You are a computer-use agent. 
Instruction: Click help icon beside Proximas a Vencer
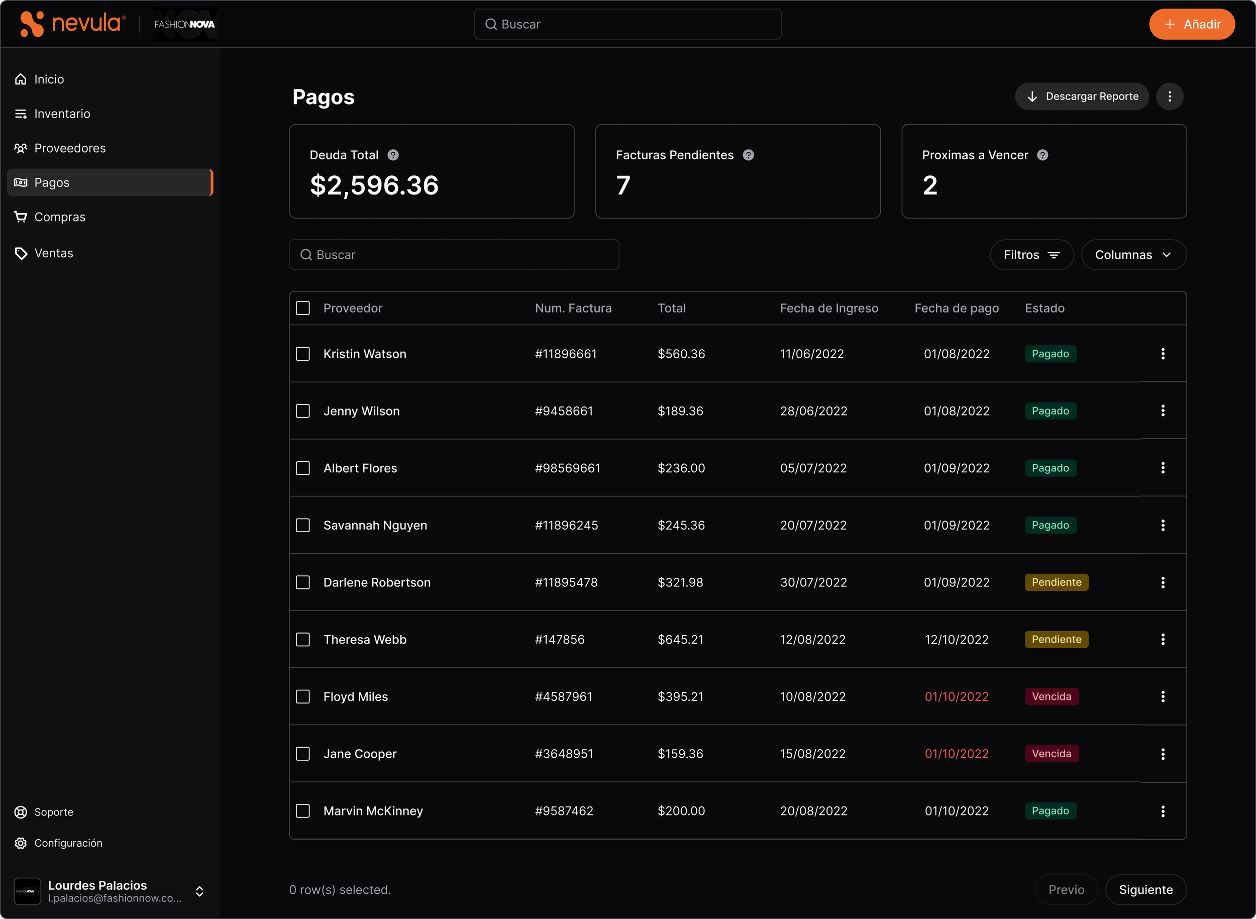point(1043,155)
